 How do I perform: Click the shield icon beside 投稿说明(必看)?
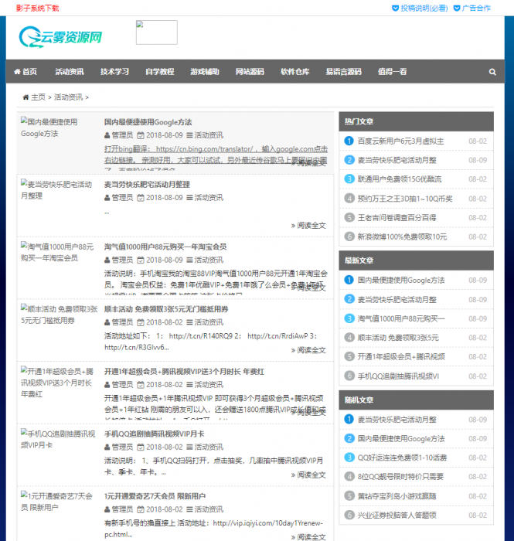pos(396,8)
